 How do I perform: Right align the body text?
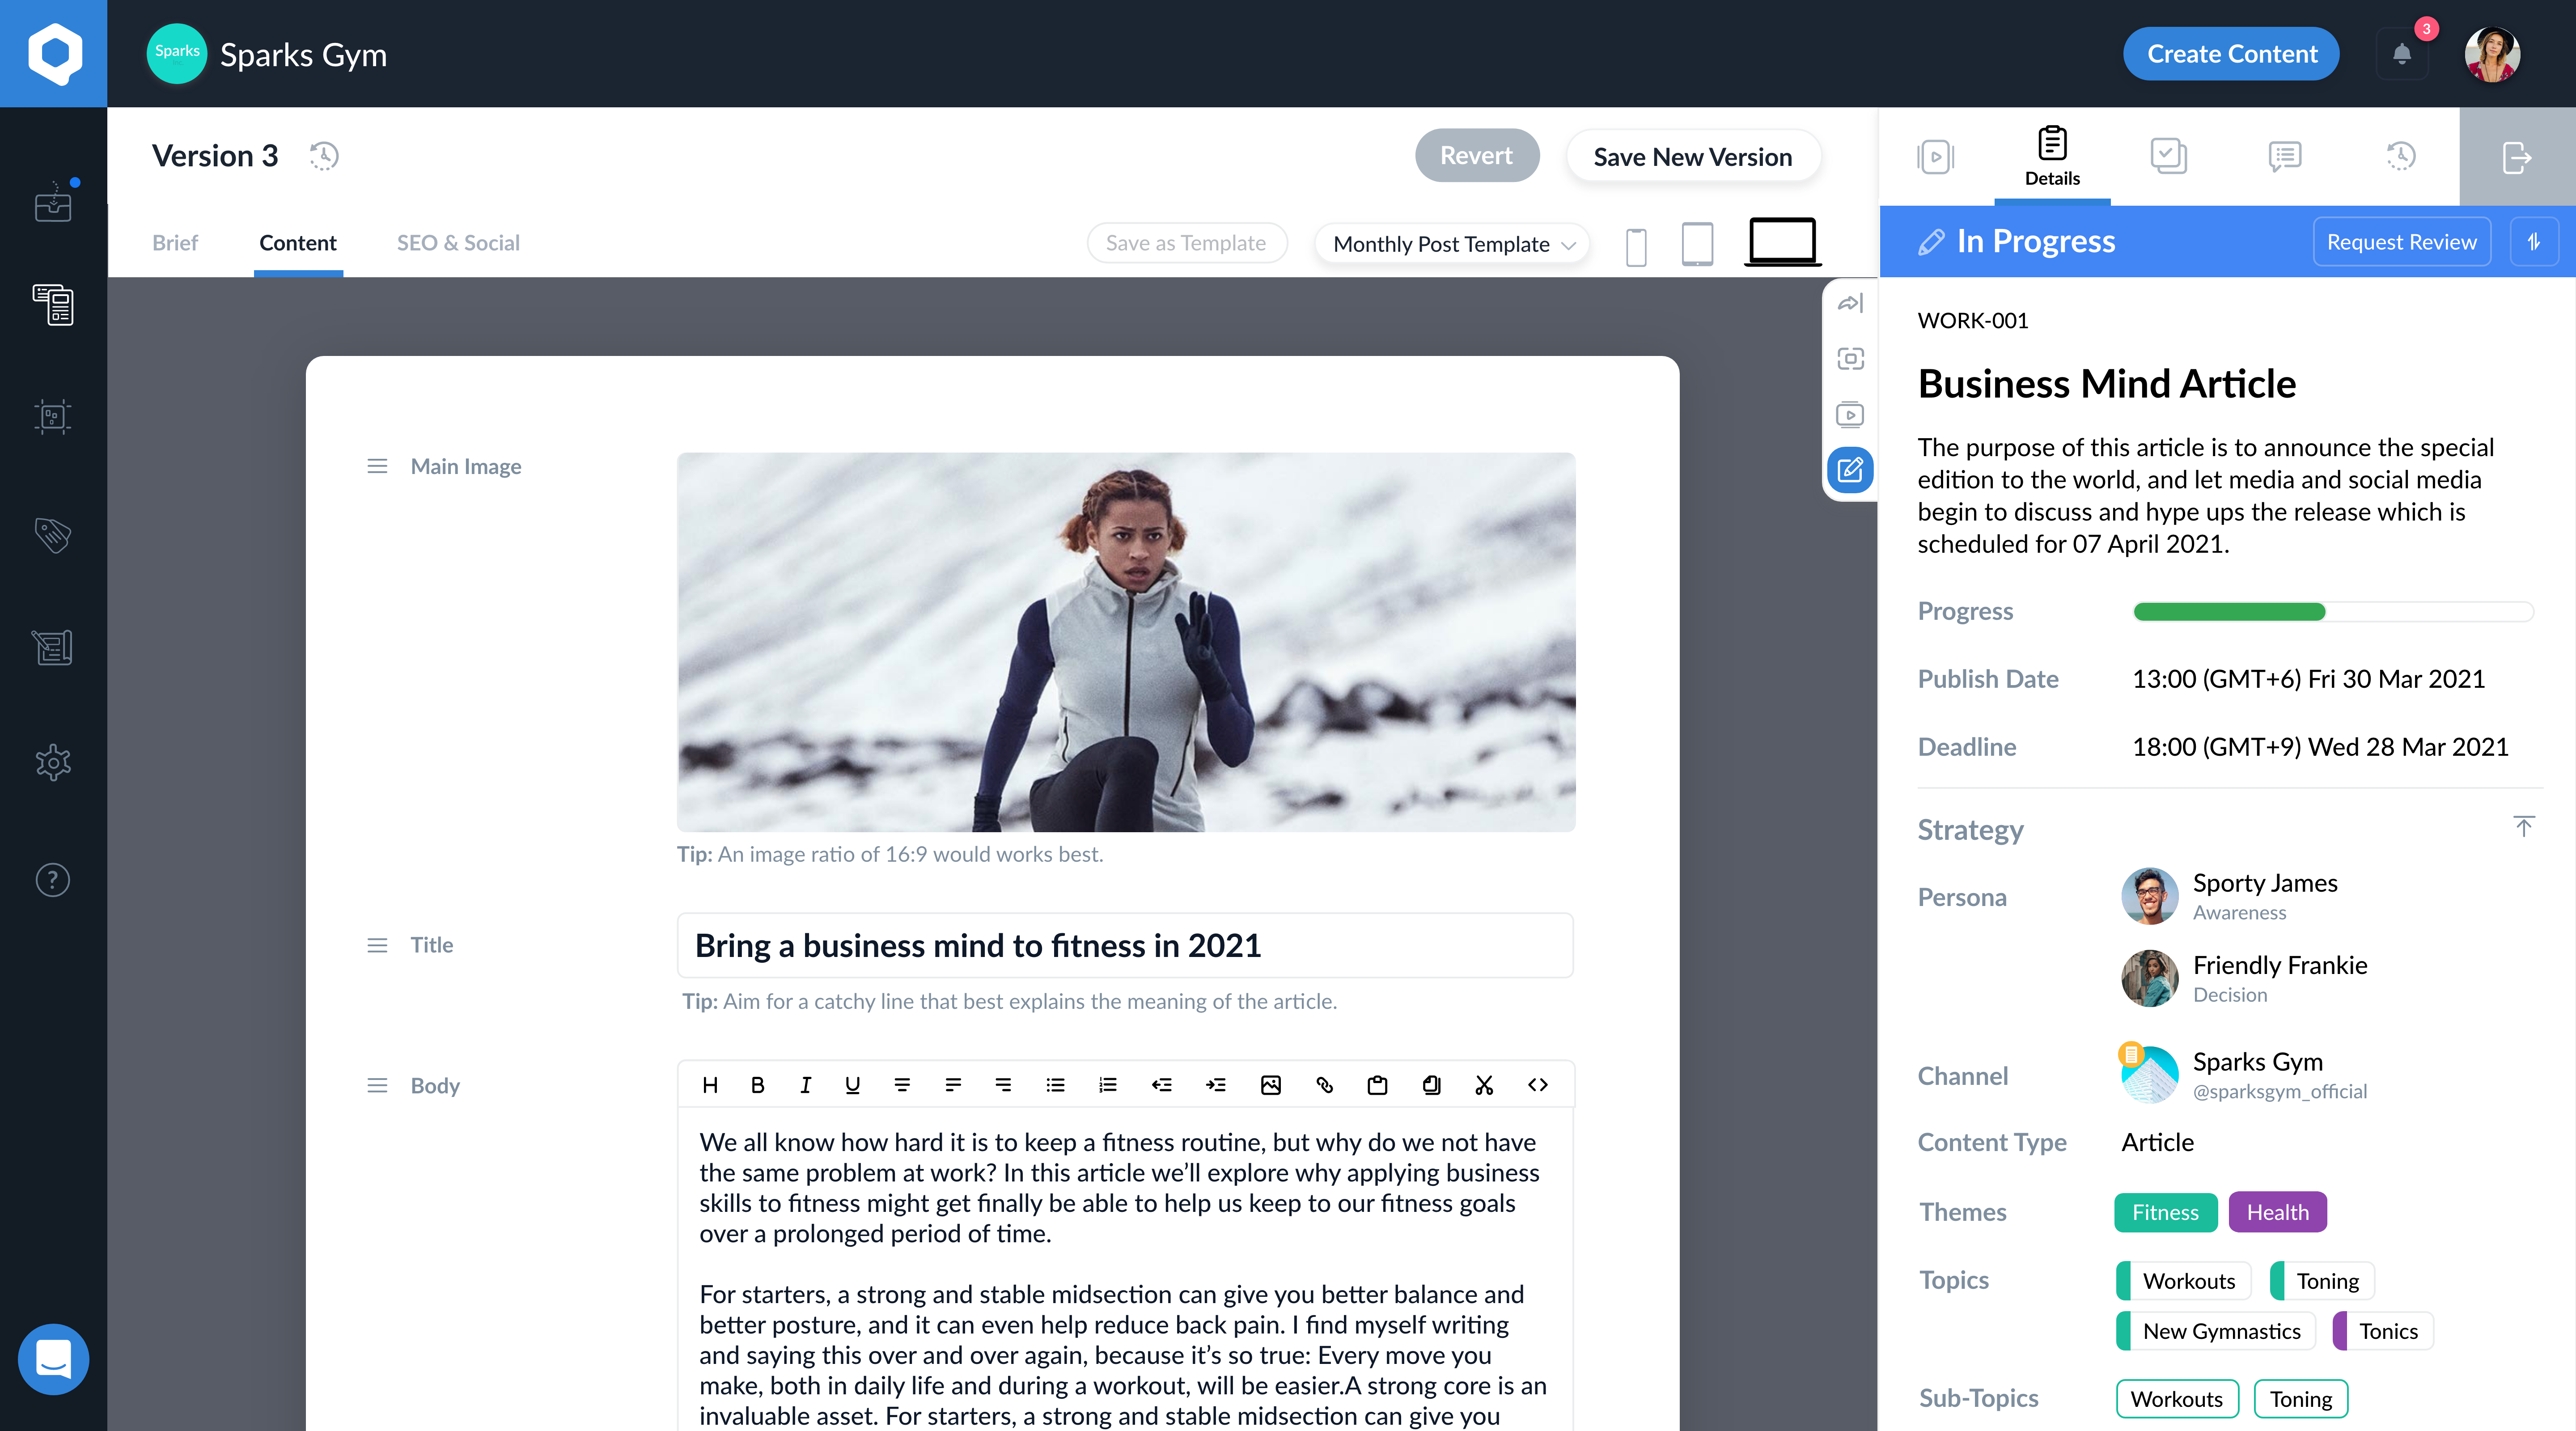coord(1003,1085)
